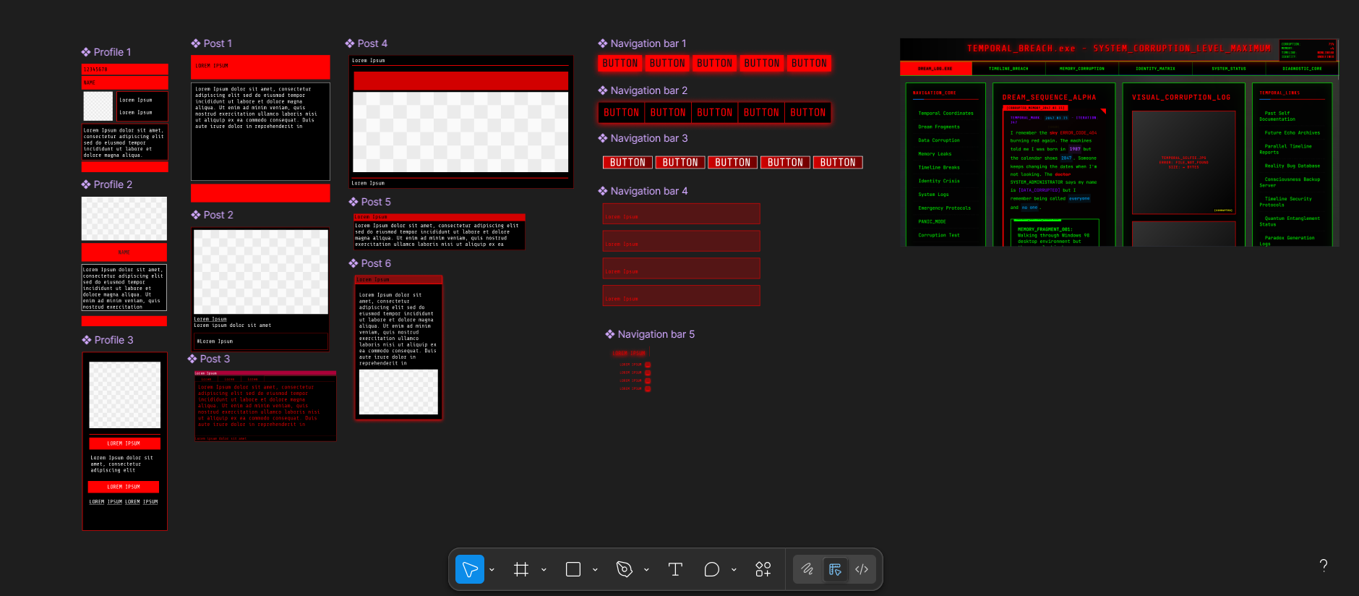Screen dimensions: 1359x596
Task: Click first BUTTON in Navigation bar 3
Action: pyautogui.click(x=627, y=163)
